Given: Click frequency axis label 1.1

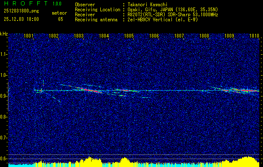Looking at the screenshot, I should (x=3, y=54).
